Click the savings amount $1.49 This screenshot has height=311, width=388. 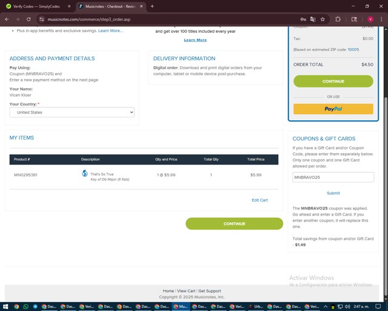pyautogui.click(x=300, y=245)
